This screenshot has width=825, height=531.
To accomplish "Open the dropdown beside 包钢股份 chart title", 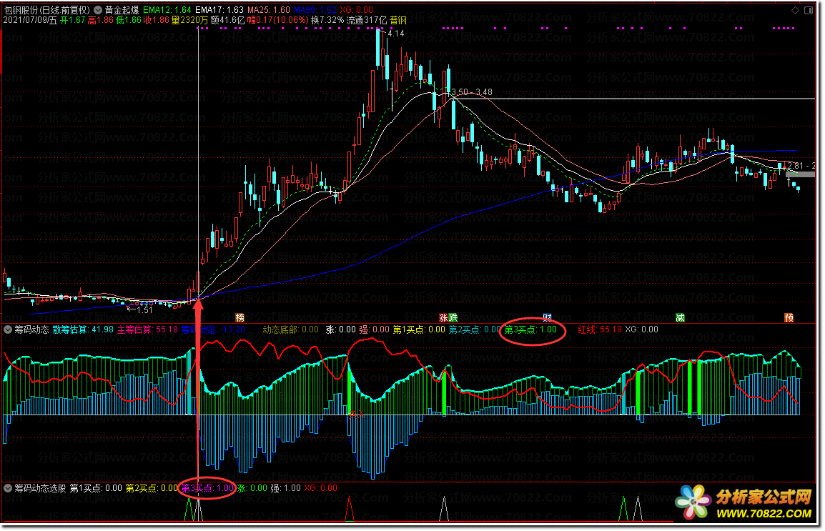I will [98, 10].
